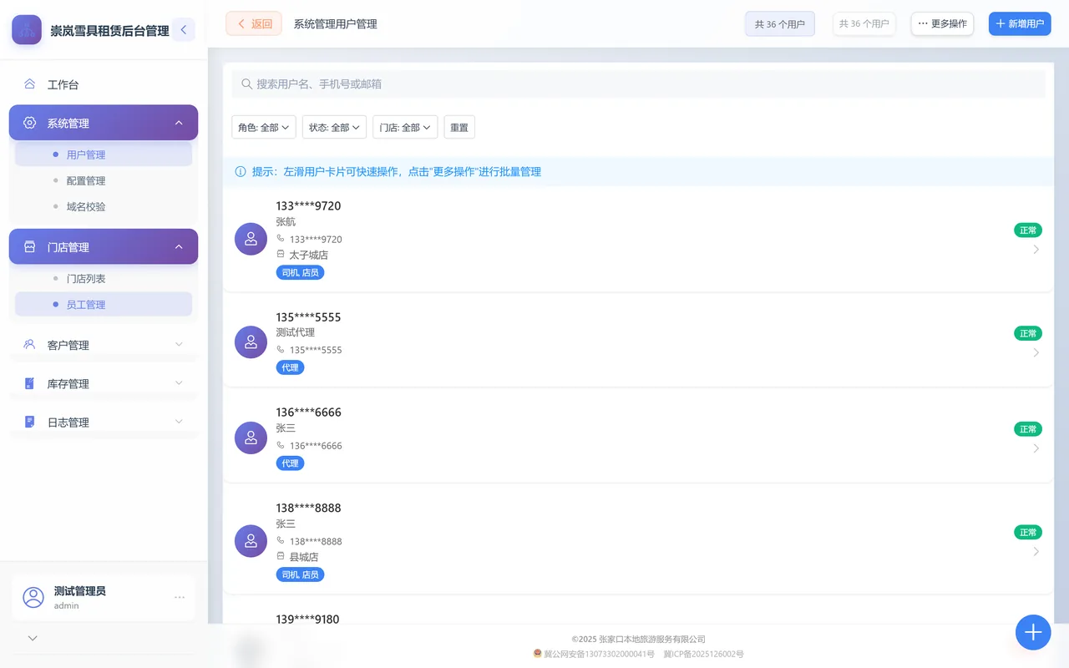Click the 测试管理员 avatar icon
Viewport: 1069px width, 668px height.
[x=33, y=597]
